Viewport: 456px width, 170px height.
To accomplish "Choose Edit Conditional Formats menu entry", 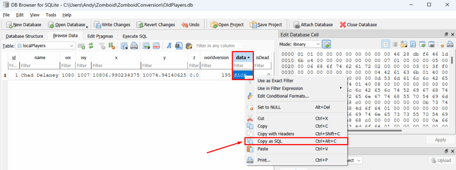I will point(296,96).
